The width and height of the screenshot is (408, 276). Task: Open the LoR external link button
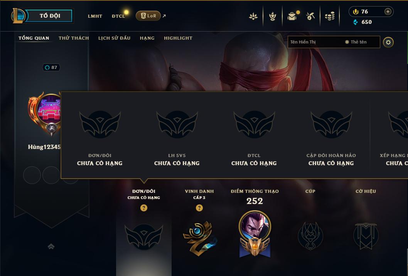tap(148, 16)
